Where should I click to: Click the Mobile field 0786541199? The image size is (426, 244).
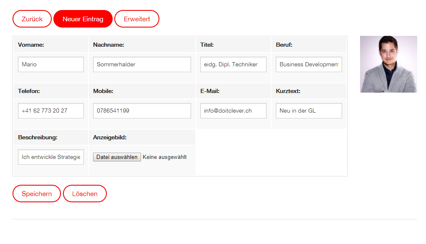(x=142, y=111)
